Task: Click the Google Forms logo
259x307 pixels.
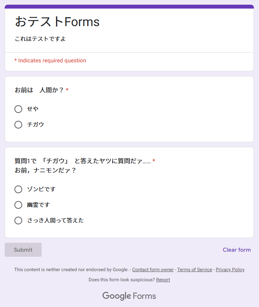Action: 129,296
